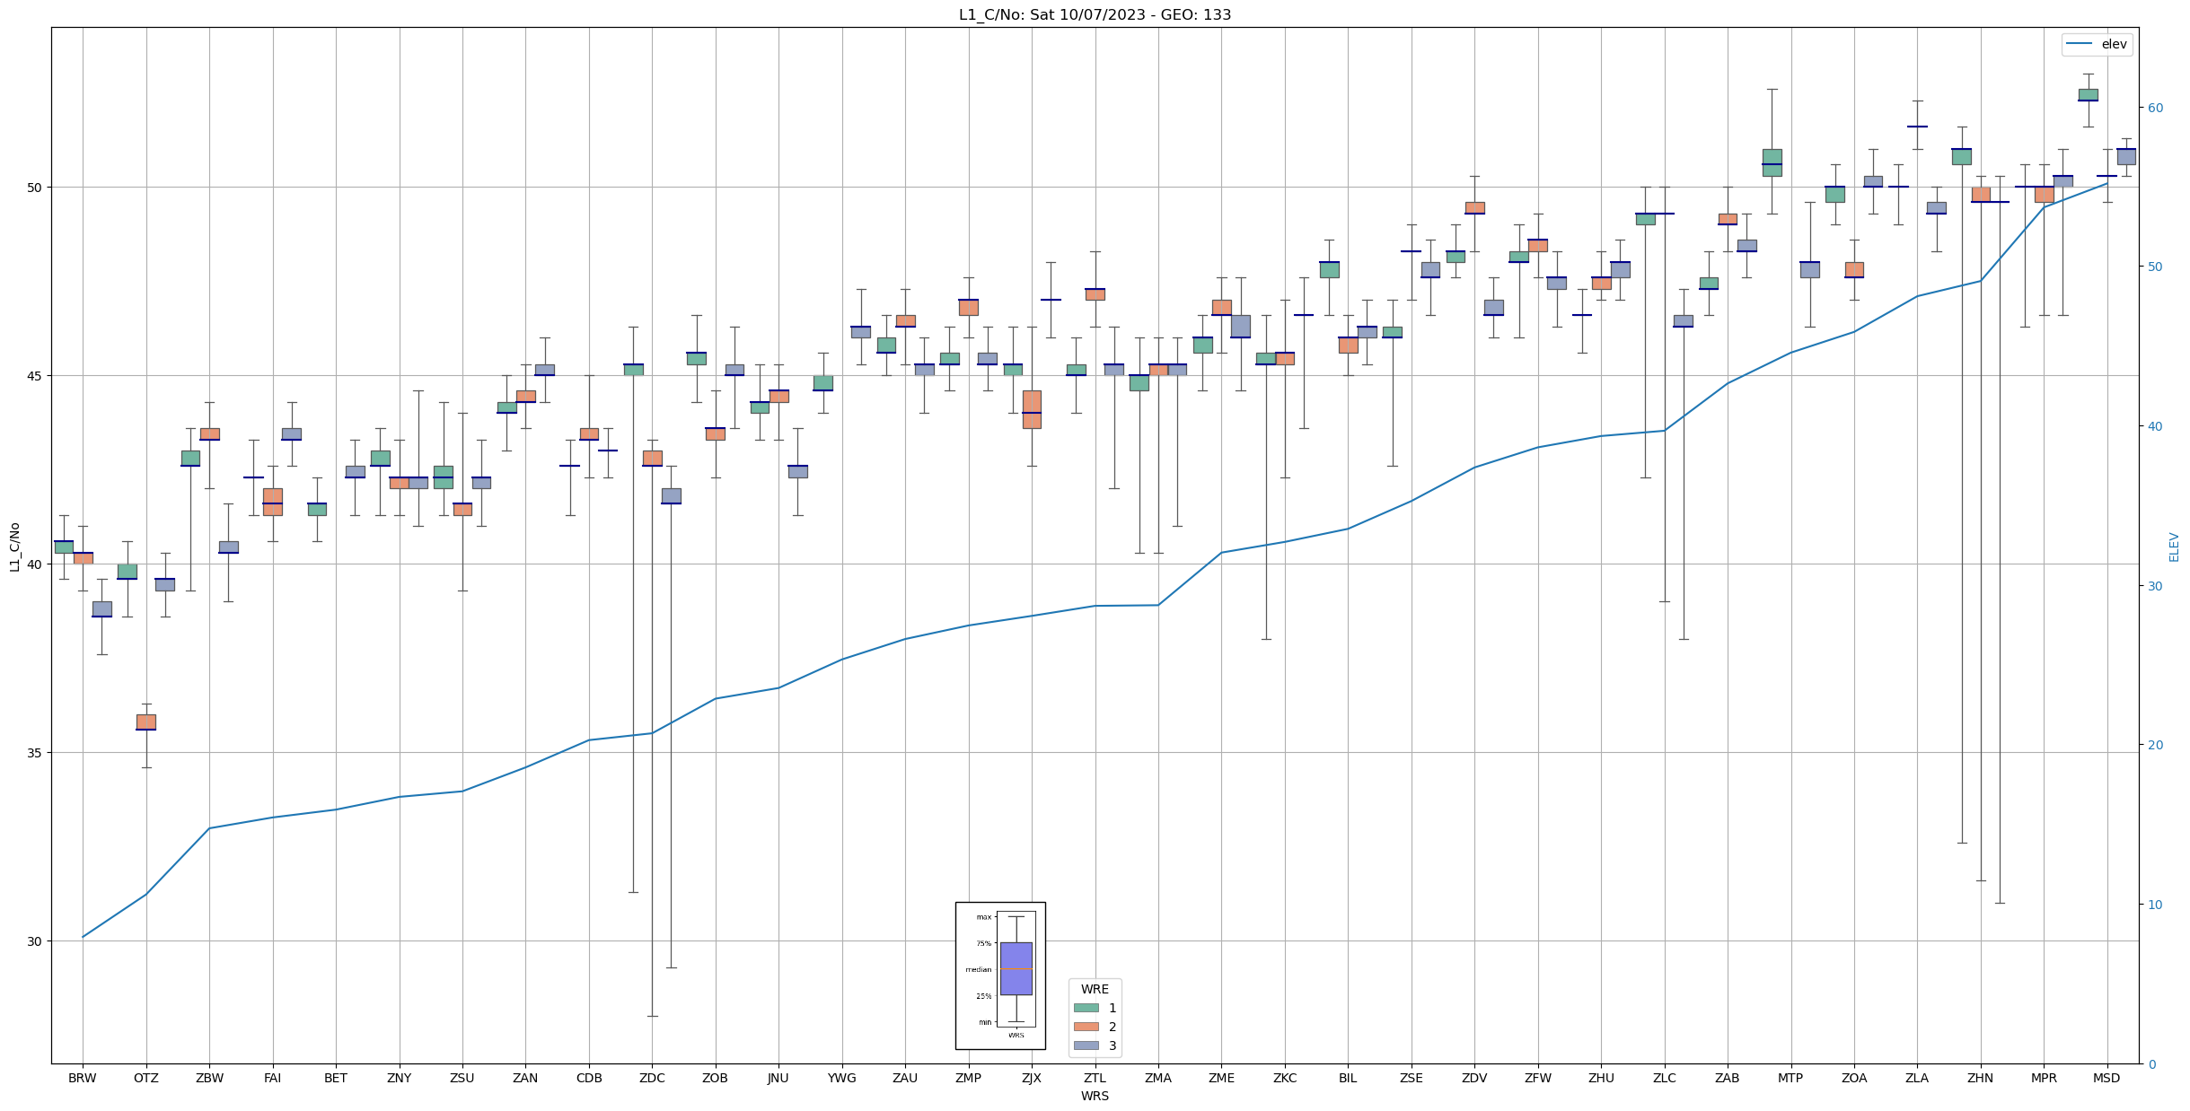Click the elev line legend entry
Viewport: 2190px width, 1111px height.
coord(2096,44)
